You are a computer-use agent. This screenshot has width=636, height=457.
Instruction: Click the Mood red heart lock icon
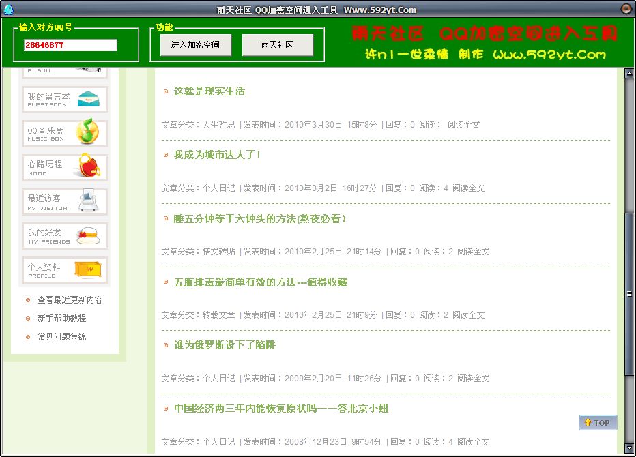[x=89, y=166]
